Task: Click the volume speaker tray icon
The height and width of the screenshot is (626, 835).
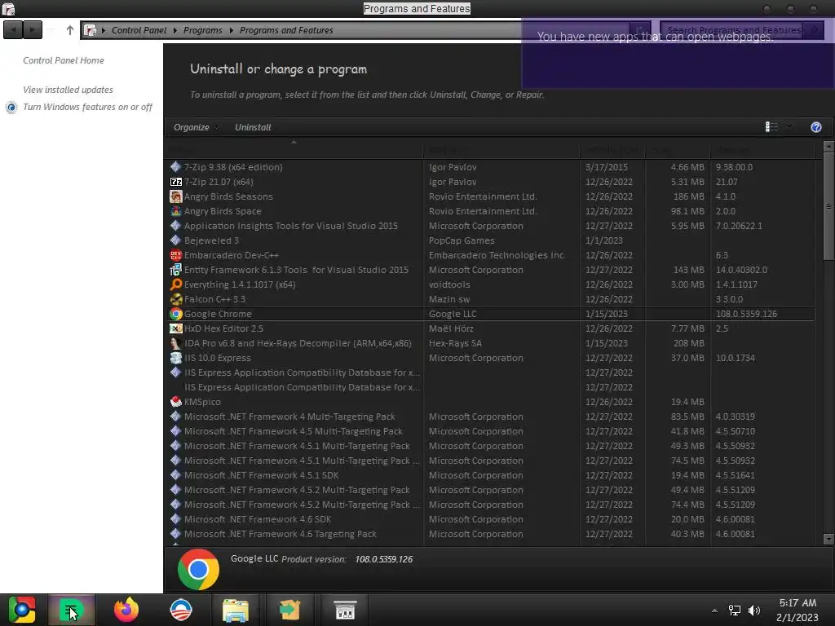Action: (x=754, y=611)
